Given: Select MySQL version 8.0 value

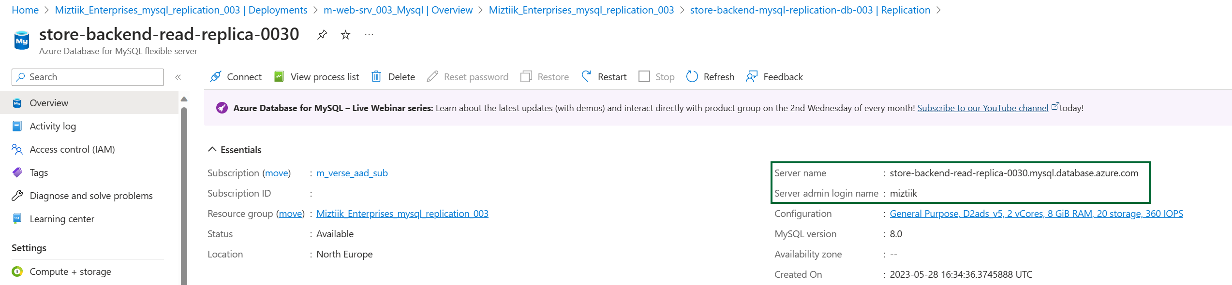Looking at the screenshot, I should (896, 234).
